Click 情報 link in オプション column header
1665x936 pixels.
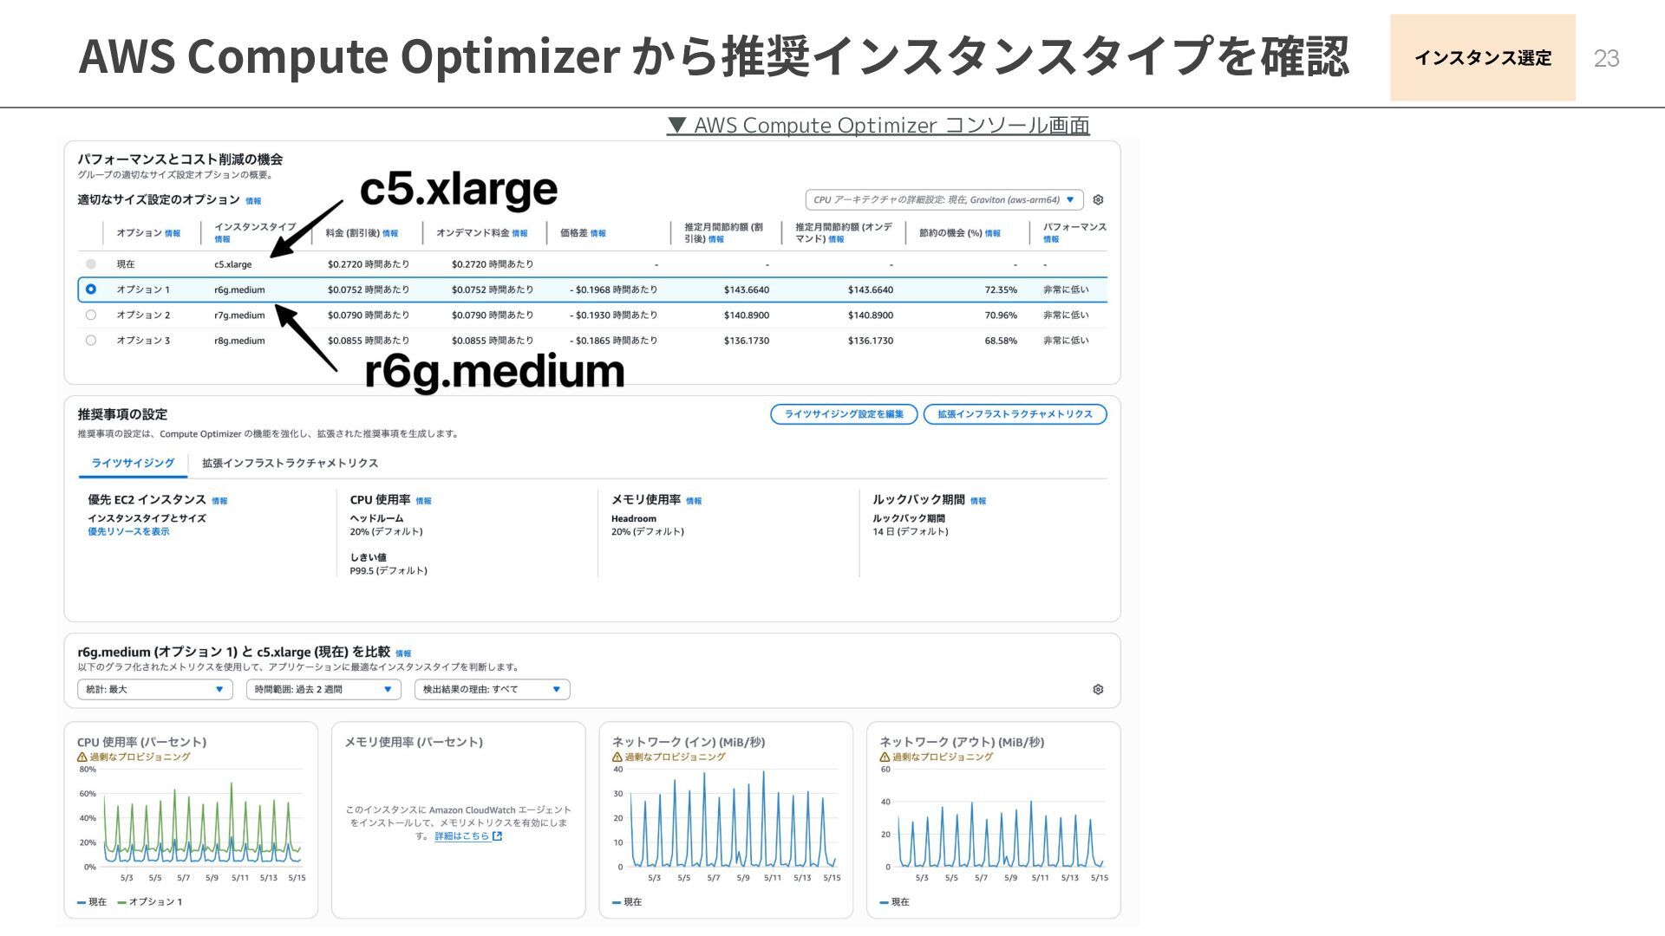(173, 234)
